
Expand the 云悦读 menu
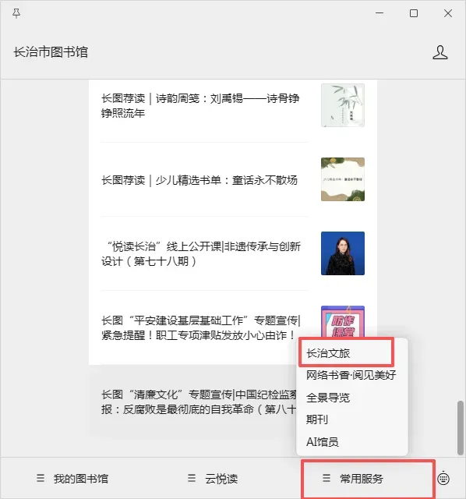[213, 478]
